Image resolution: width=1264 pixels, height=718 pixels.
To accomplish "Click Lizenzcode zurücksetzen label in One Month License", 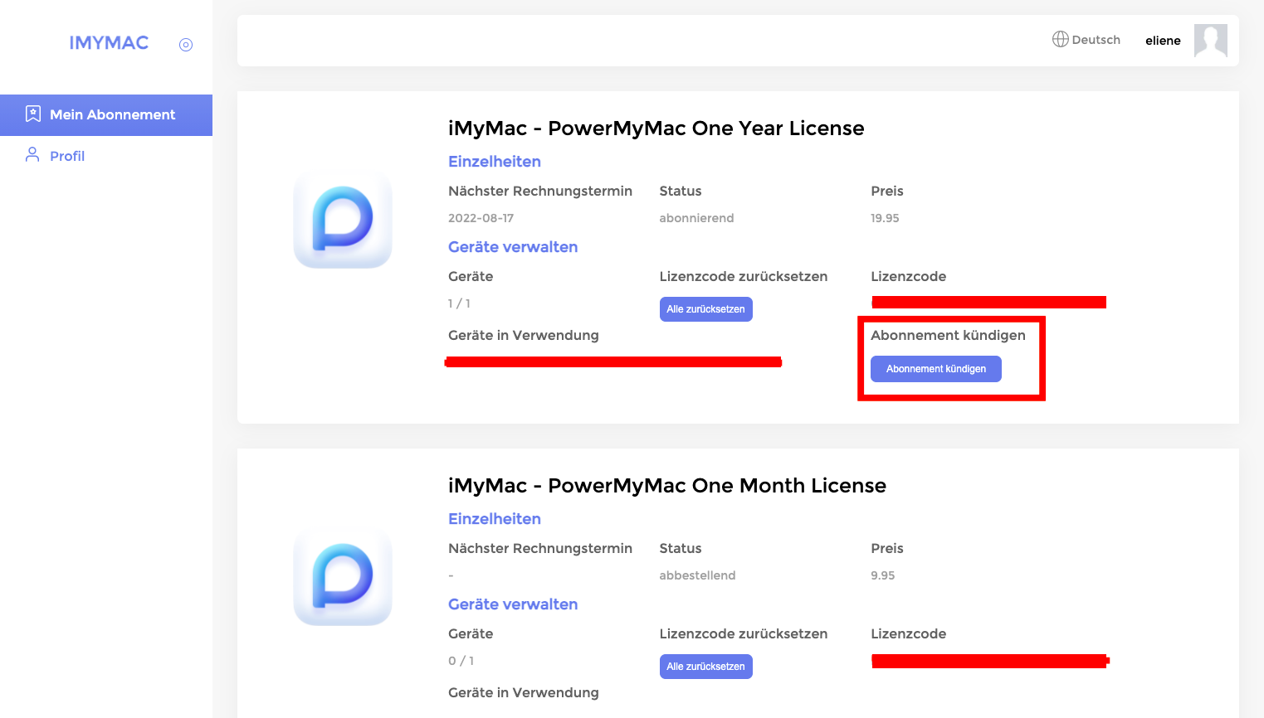I will coord(744,633).
